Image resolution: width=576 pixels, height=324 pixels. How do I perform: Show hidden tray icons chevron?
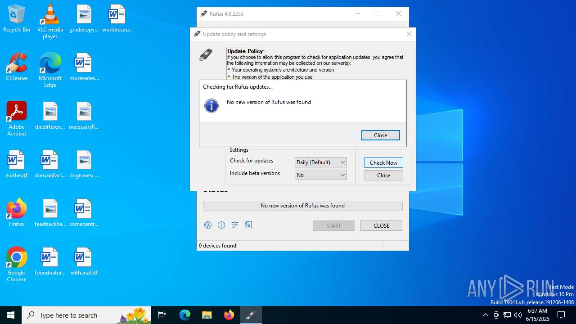pyautogui.click(x=485, y=315)
